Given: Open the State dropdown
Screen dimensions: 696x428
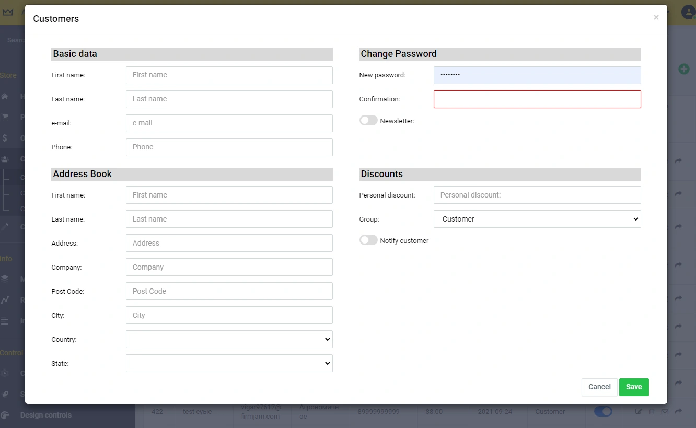Looking at the screenshot, I should click(x=229, y=363).
